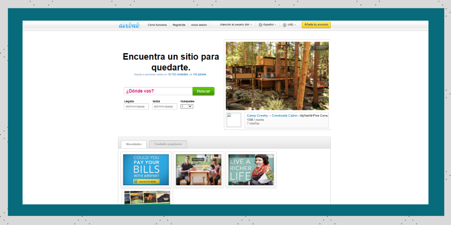This screenshot has width=451, height=225.
Task: Click the Salida date field
Action: click(165, 106)
